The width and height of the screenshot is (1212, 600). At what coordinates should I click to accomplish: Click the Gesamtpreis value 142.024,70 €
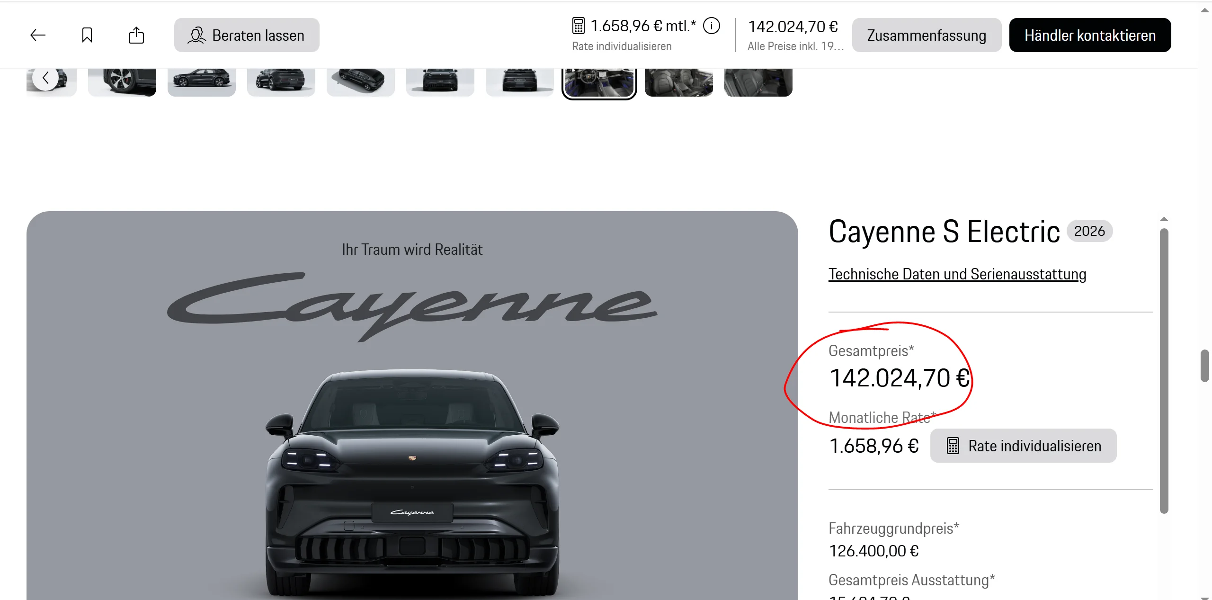(900, 378)
